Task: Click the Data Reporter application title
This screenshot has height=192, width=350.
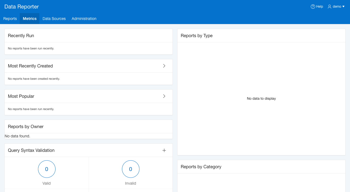Action: pyautogui.click(x=22, y=7)
